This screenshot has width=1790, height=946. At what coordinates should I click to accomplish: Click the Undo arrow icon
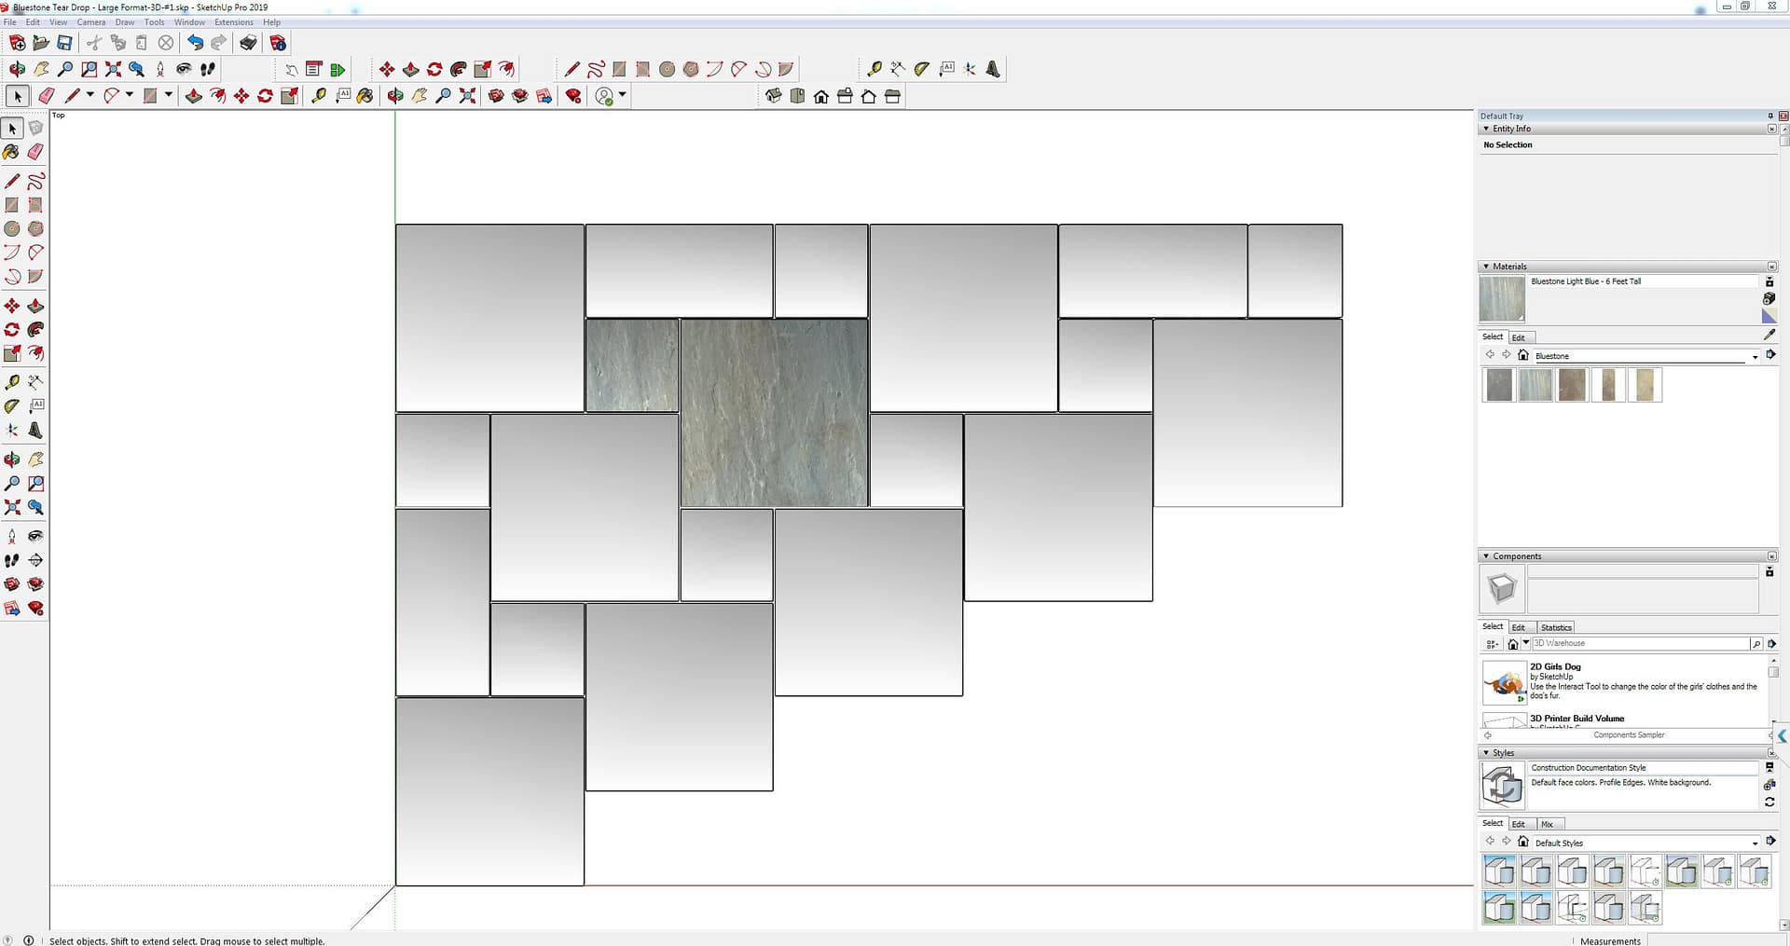click(195, 43)
